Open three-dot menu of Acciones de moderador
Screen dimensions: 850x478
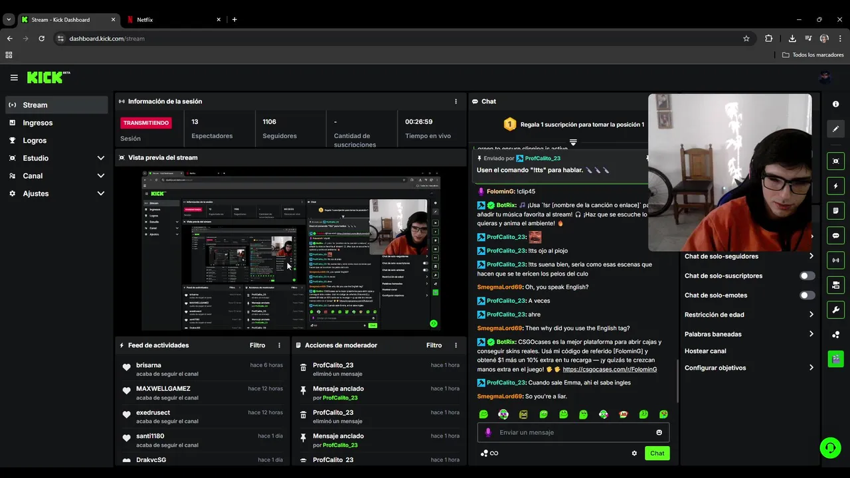tap(456, 345)
